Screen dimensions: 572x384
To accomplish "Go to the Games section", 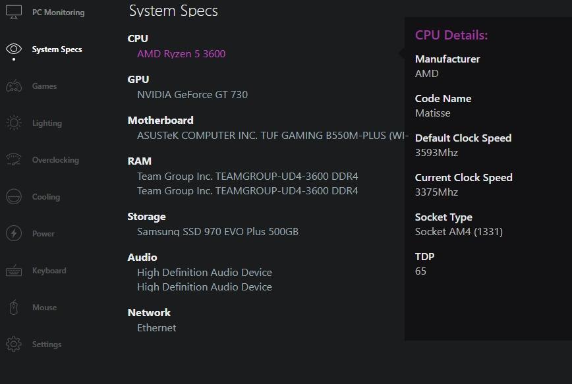I will 45,86.
